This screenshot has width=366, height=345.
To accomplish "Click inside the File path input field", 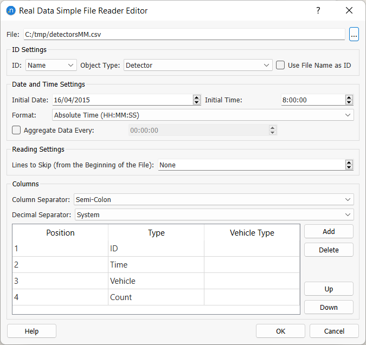I will (x=183, y=34).
